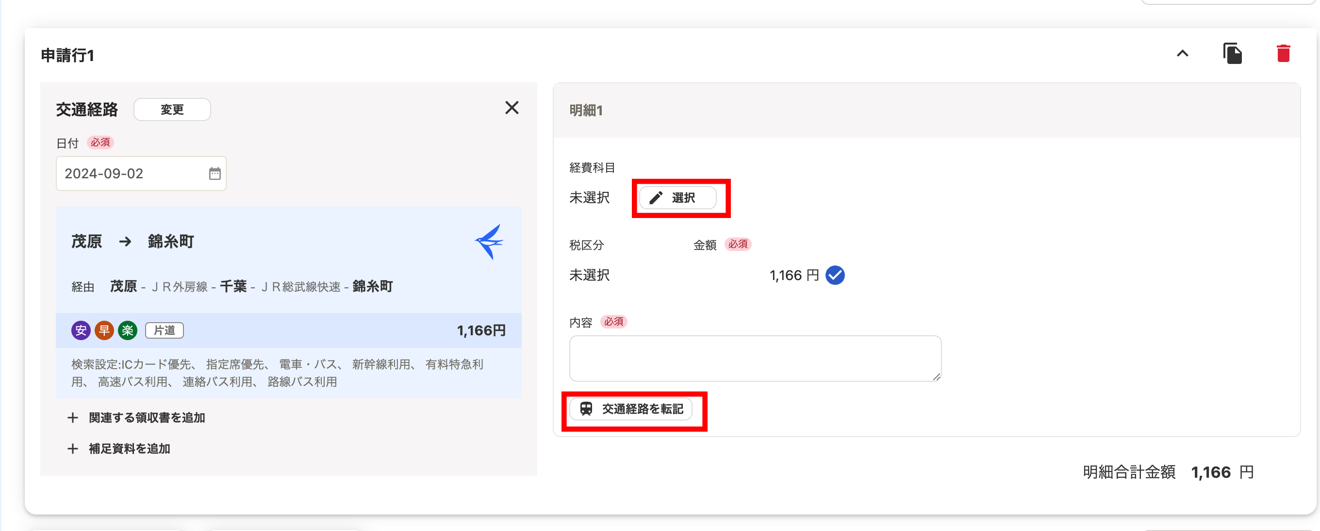The width and height of the screenshot is (1320, 531).
Task: Click the blue checkmark beside 1,166 円
Action: click(835, 275)
